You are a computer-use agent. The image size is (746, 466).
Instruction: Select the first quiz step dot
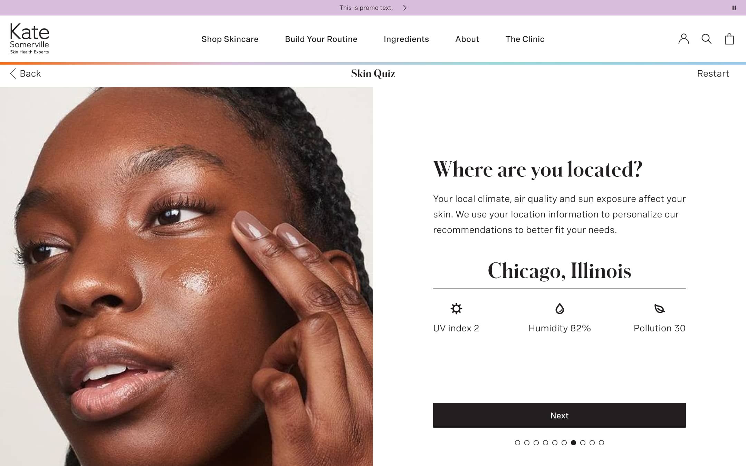(517, 443)
